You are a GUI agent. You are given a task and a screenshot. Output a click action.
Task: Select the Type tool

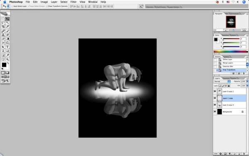pos(7,47)
